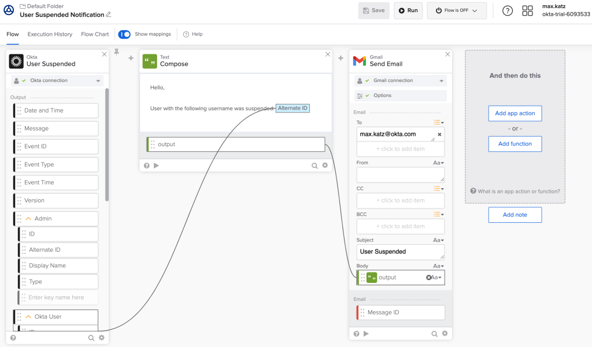Click to add an item in the CC field
Screen dimensions: 592x347
(400, 200)
